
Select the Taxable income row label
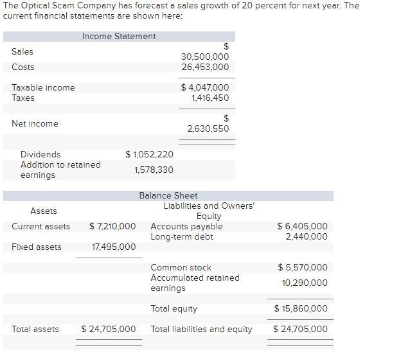(x=43, y=88)
